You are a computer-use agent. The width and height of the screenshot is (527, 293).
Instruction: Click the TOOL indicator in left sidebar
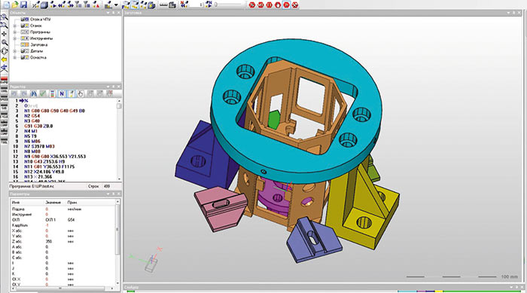pyautogui.click(x=4, y=140)
